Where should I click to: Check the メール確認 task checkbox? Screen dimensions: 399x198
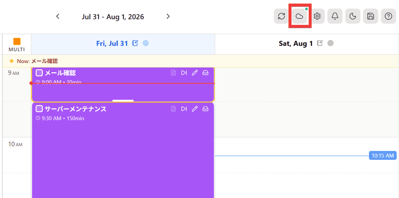39,73
